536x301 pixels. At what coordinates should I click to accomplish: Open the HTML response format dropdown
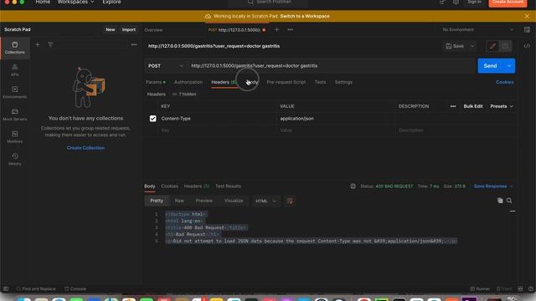(265, 201)
